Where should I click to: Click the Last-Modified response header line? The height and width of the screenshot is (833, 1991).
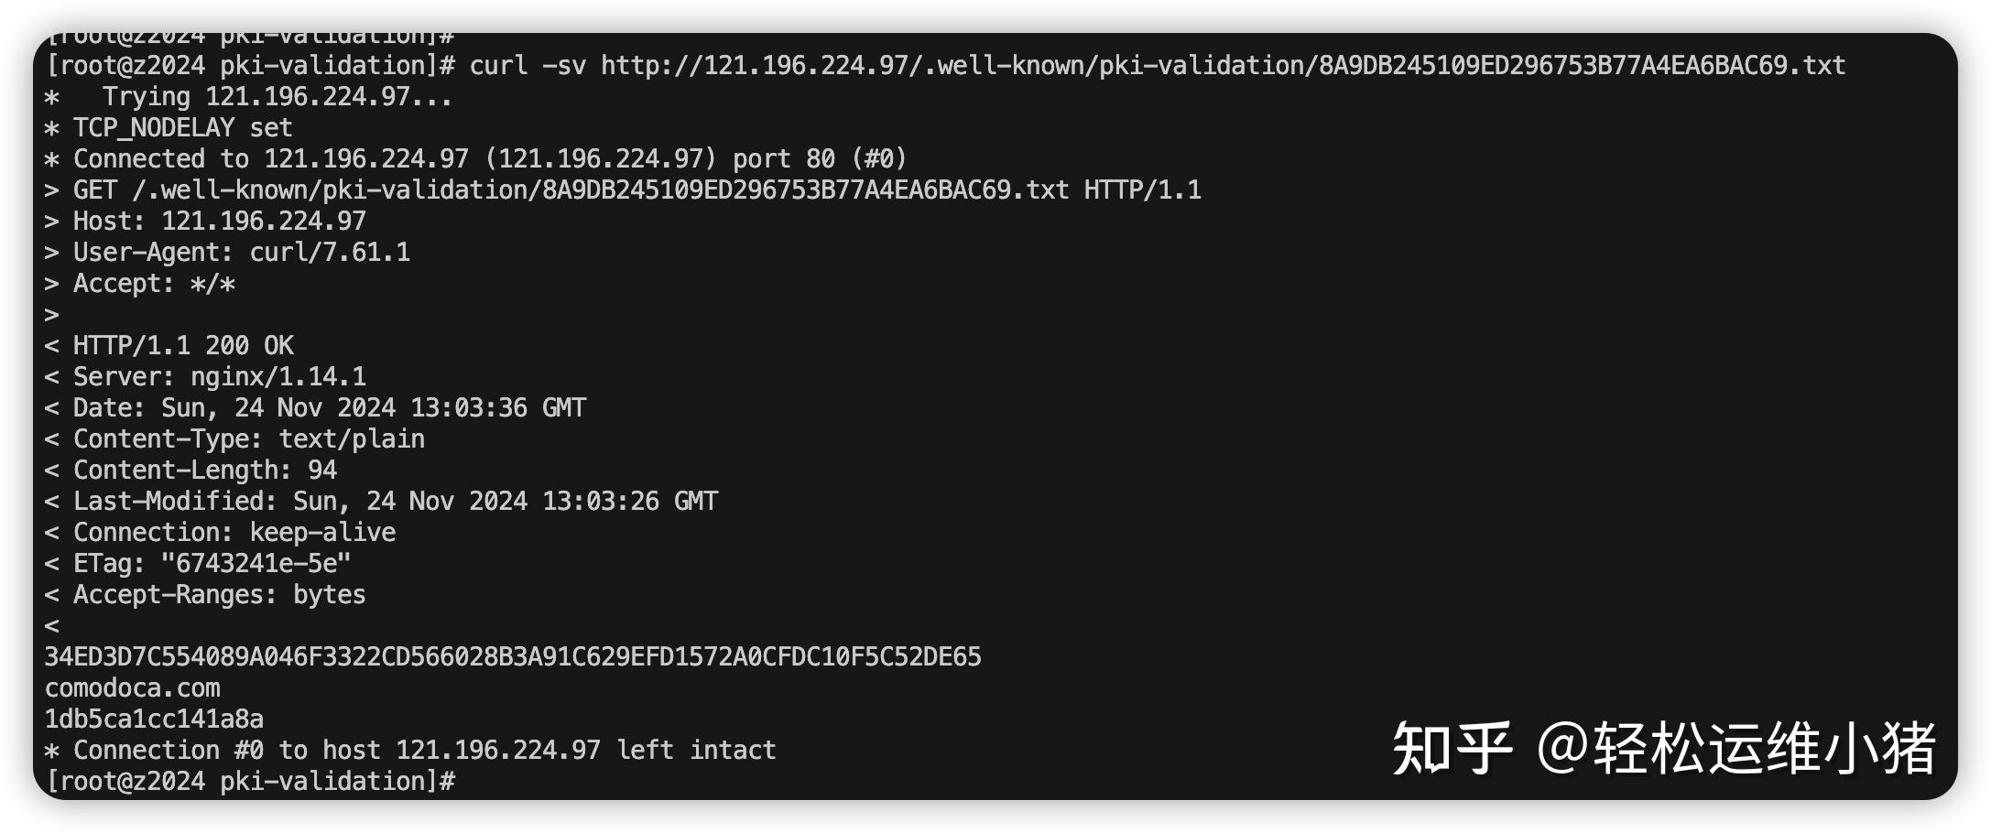(395, 502)
